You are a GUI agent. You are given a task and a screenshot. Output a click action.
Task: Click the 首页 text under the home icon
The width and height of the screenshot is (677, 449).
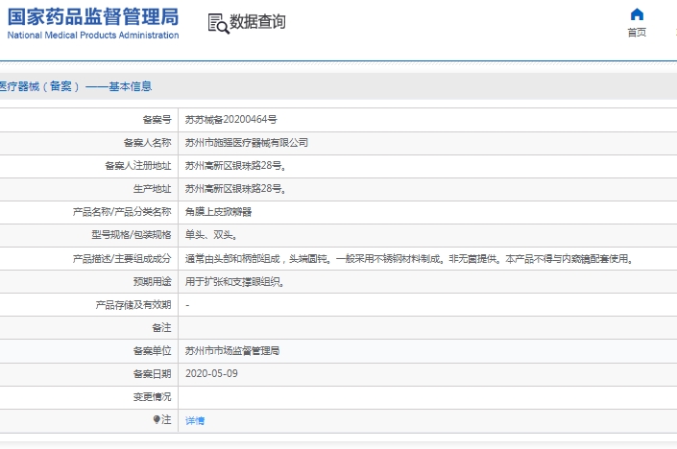coord(637,33)
